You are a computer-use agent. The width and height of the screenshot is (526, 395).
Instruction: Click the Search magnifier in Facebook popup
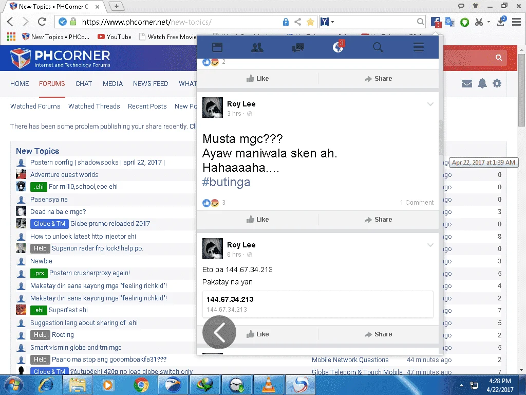tap(378, 47)
